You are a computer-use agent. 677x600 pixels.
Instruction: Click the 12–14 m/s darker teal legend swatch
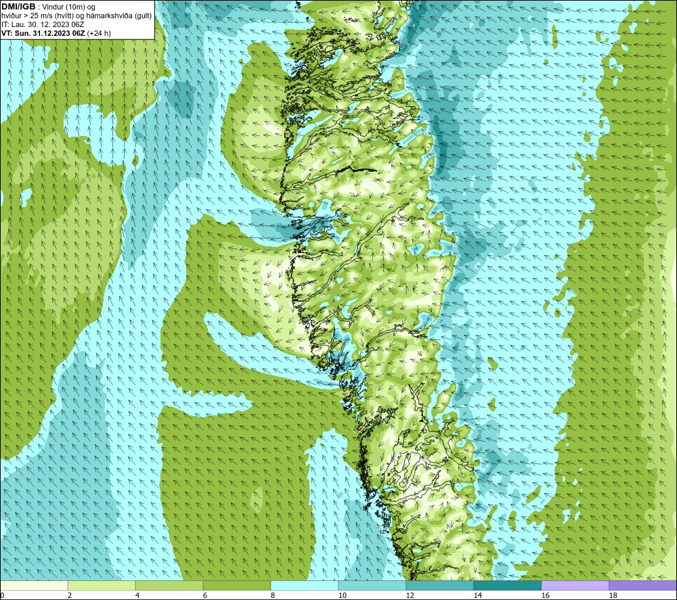tap(439, 585)
